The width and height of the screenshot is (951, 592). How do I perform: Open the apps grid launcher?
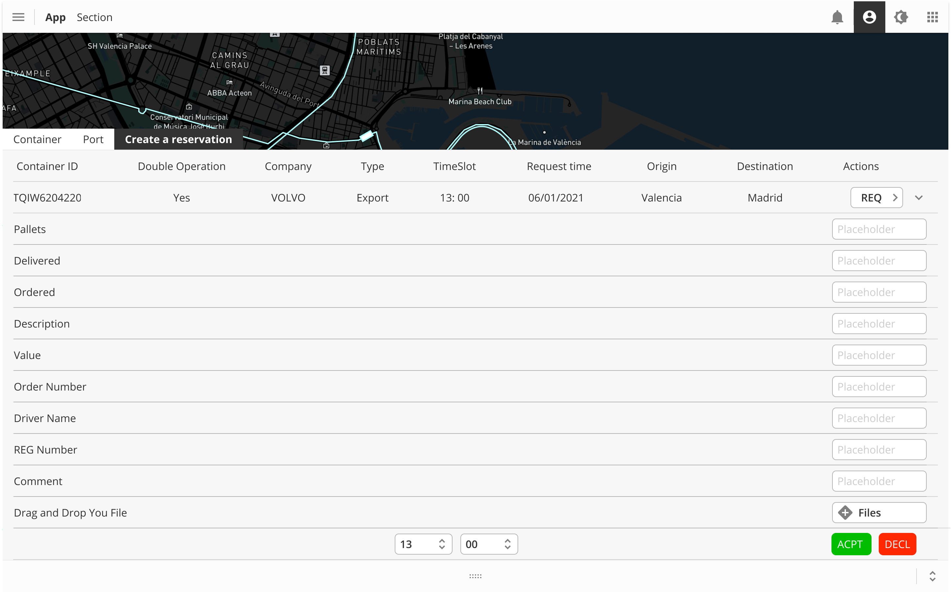click(x=932, y=17)
